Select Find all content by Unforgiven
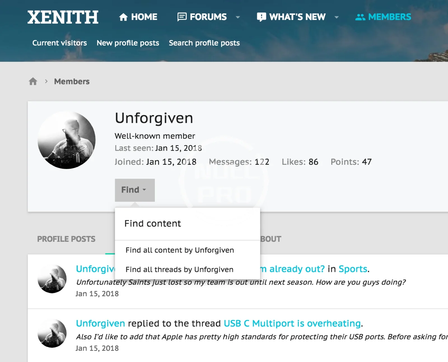The image size is (448, 362). coord(180,250)
